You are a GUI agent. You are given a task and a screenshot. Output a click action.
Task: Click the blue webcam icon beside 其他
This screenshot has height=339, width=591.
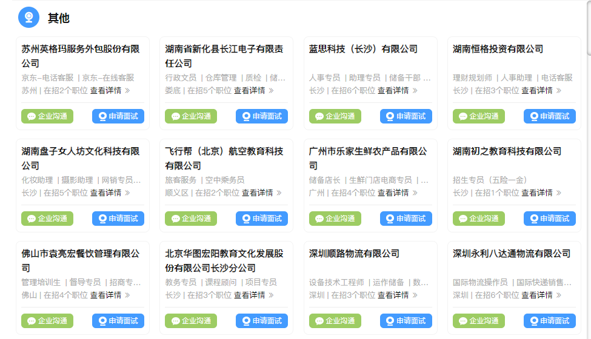pos(28,18)
